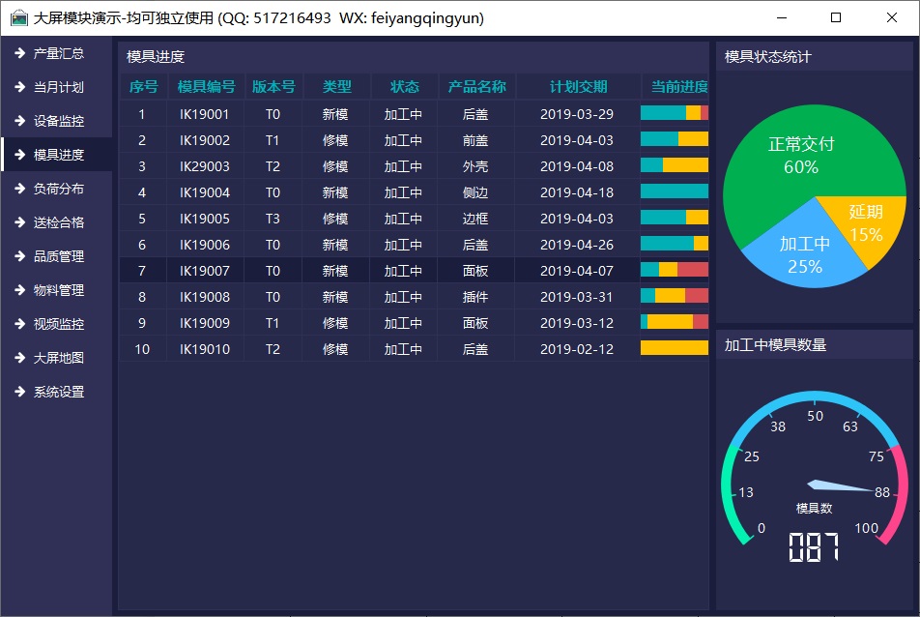Open 系统设置 in the sidebar
The image size is (920, 617).
58,392
